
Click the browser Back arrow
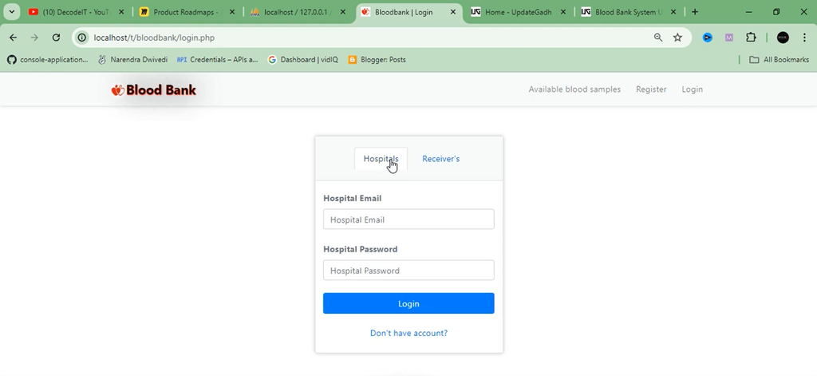click(13, 38)
